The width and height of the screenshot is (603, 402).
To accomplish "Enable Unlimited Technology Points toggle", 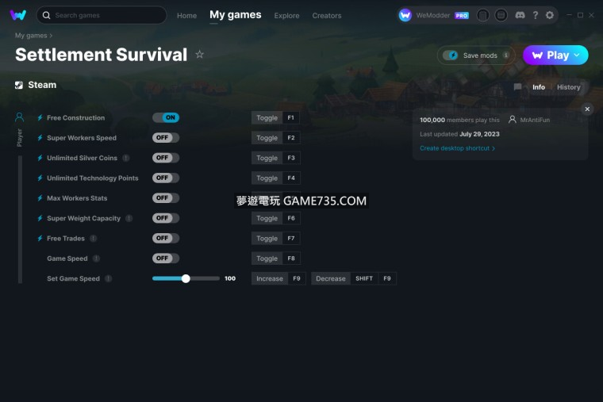I will 166,178.
